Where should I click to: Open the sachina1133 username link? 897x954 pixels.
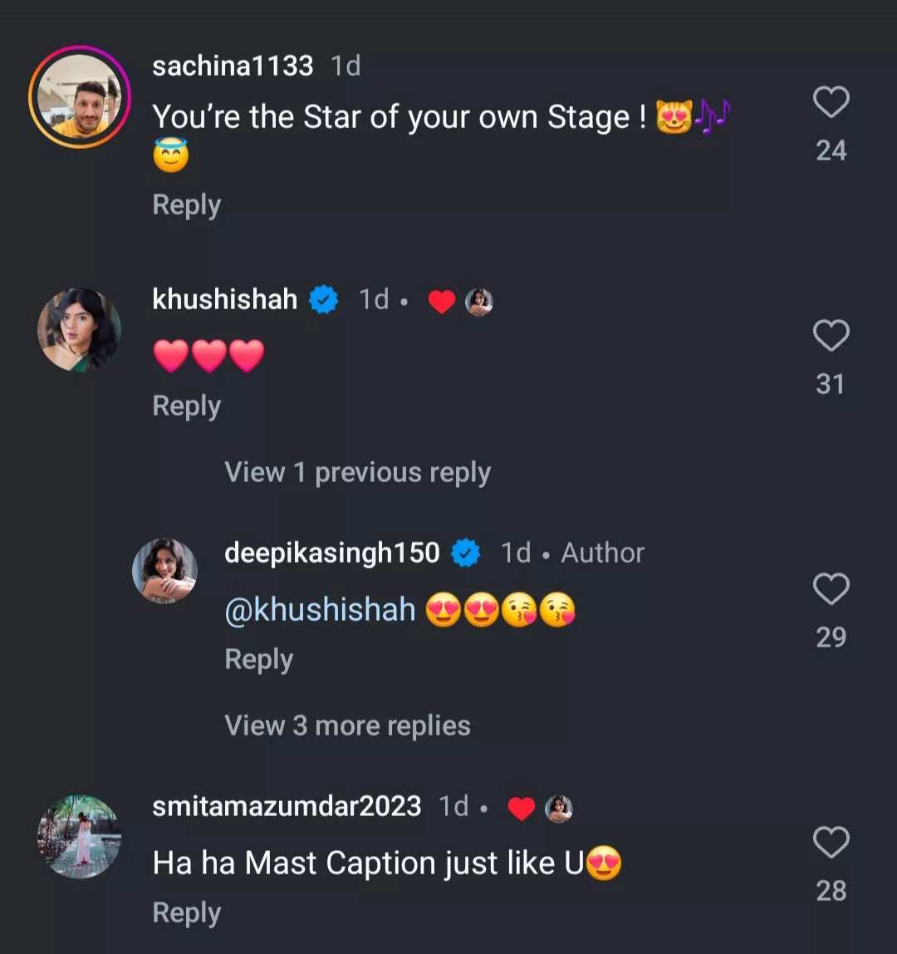click(x=233, y=66)
